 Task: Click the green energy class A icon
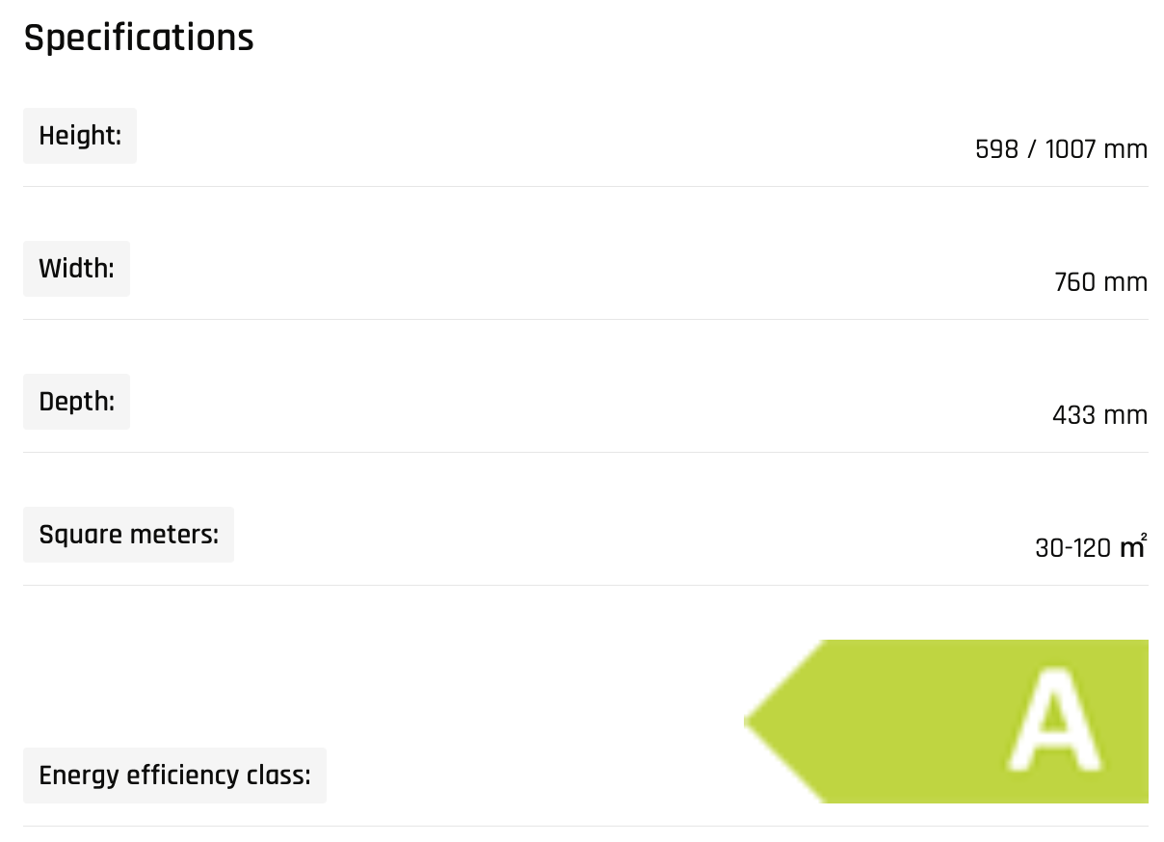946,721
